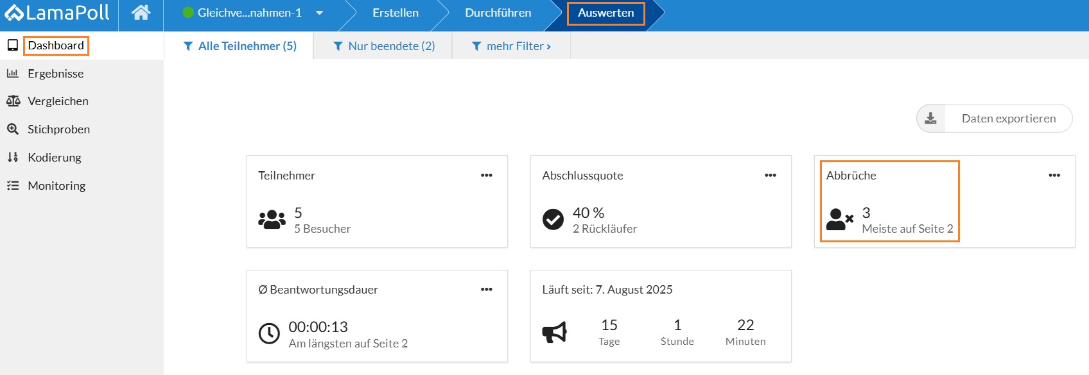Go to home via house icon
The width and height of the screenshot is (1089, 375).
click(141, 12)
